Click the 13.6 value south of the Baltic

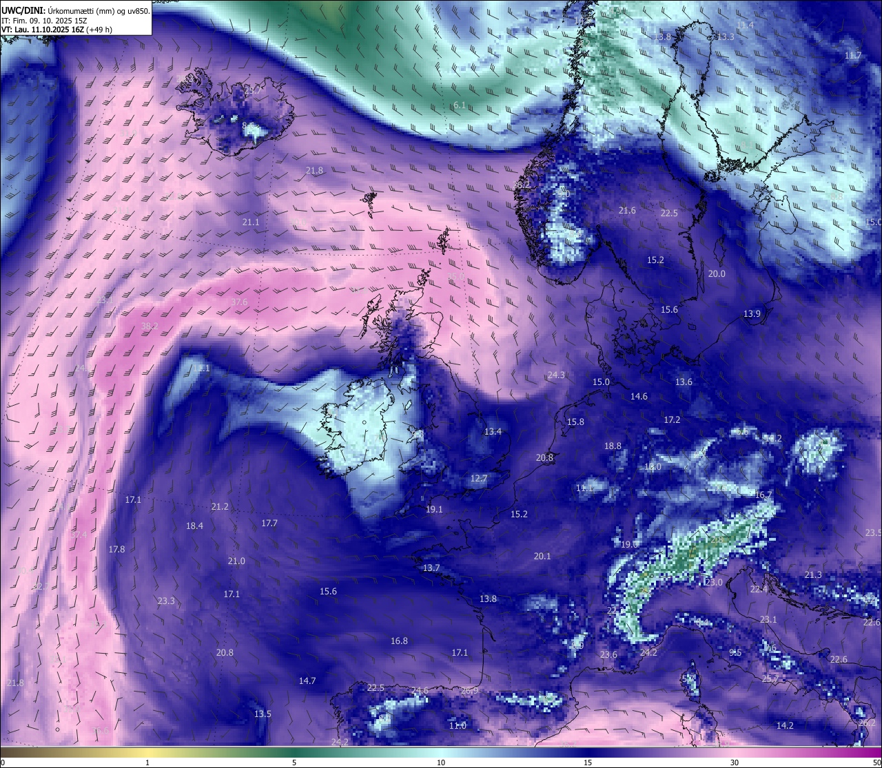tap(684, 382)
